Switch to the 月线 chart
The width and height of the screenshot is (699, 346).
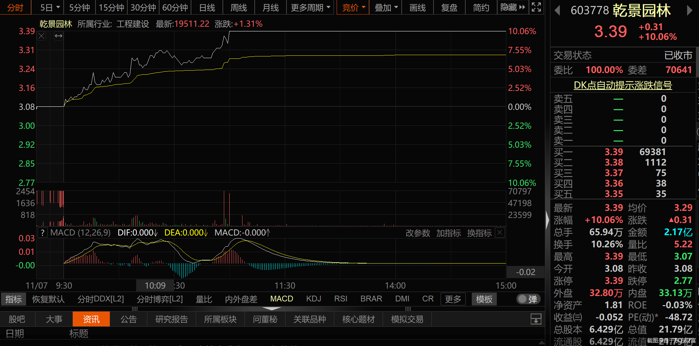point(271,7)
